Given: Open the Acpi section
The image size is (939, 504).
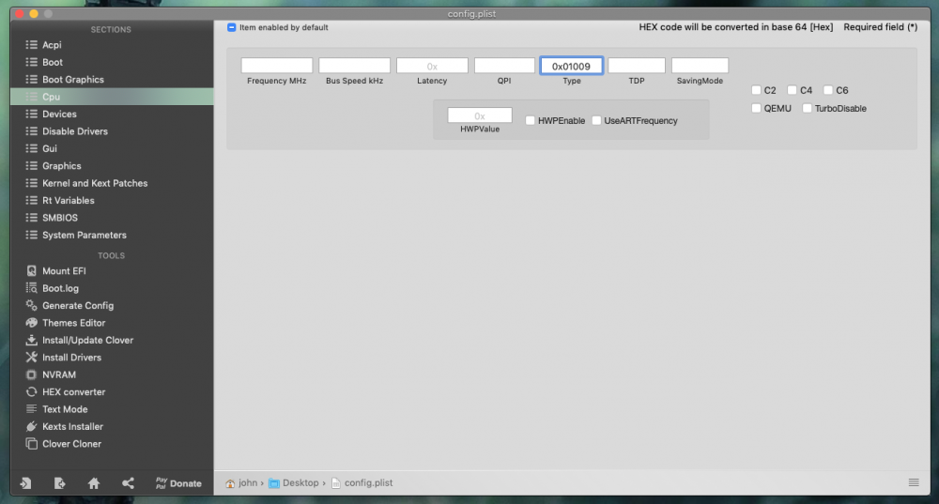Looking at the screenshot, I should pos(112,45).
